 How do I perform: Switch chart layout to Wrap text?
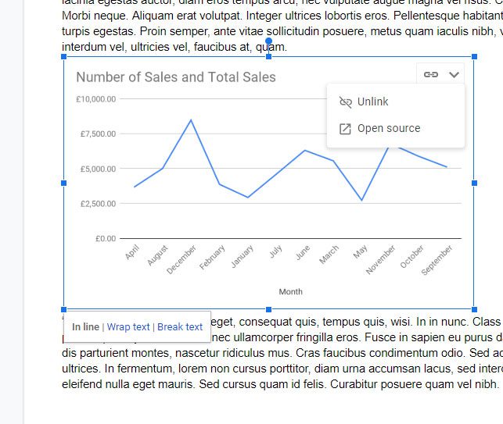point(128,327)
